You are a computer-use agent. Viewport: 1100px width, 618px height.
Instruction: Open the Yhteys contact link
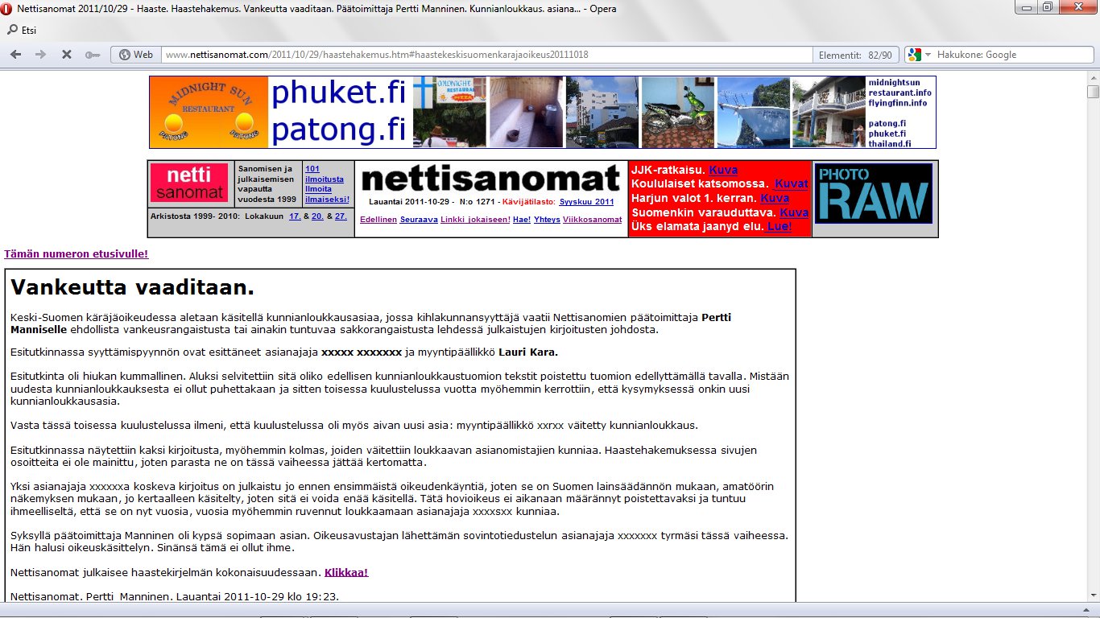[546, 220]
